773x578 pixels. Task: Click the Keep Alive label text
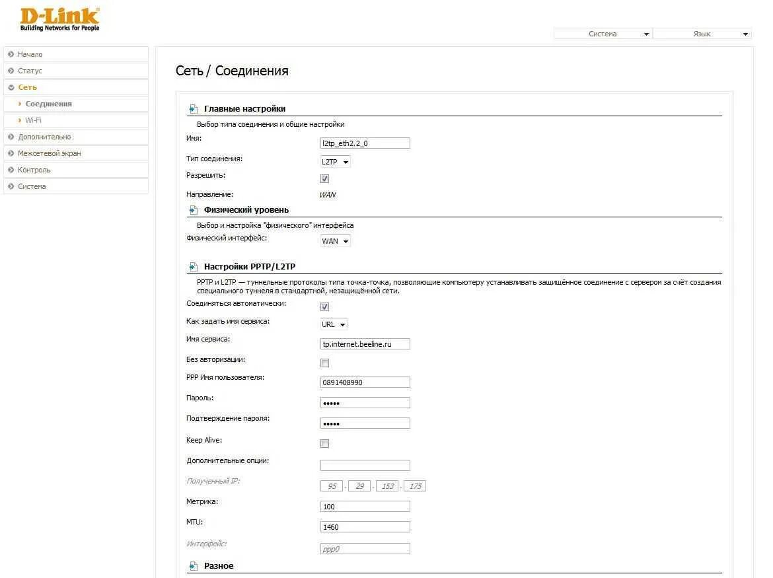(x=204, y=440)
